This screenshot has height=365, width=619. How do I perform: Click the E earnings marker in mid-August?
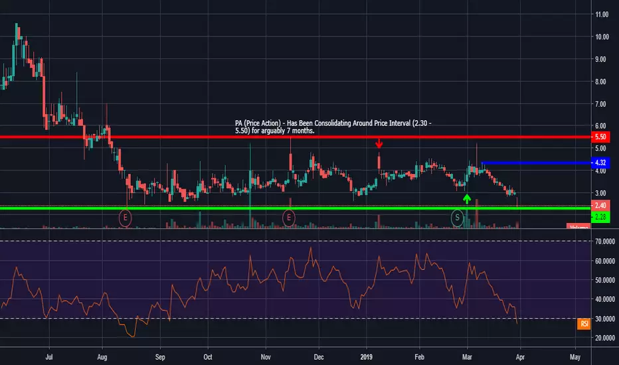coord(125,218)
